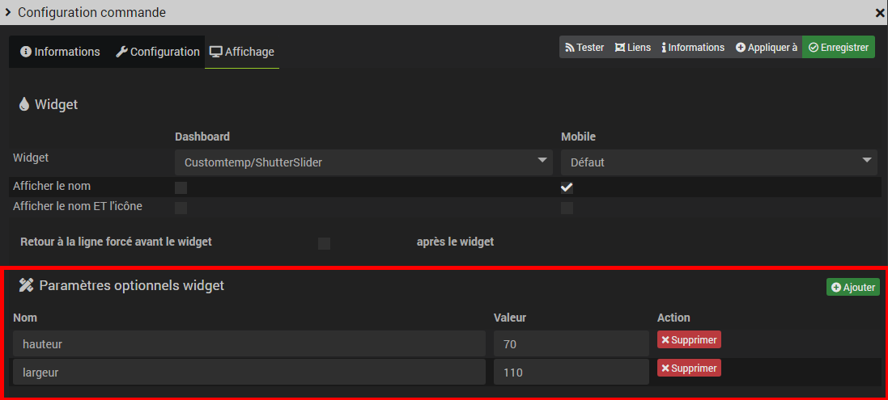Open the Liens button
The image size is (888, 400).
point(632,48)
